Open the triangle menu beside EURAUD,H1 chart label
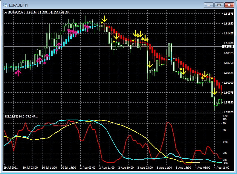 (6, 13)
